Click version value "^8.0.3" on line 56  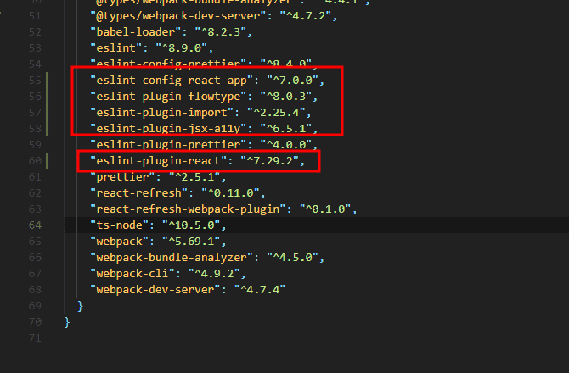click(x=286, y=97)
